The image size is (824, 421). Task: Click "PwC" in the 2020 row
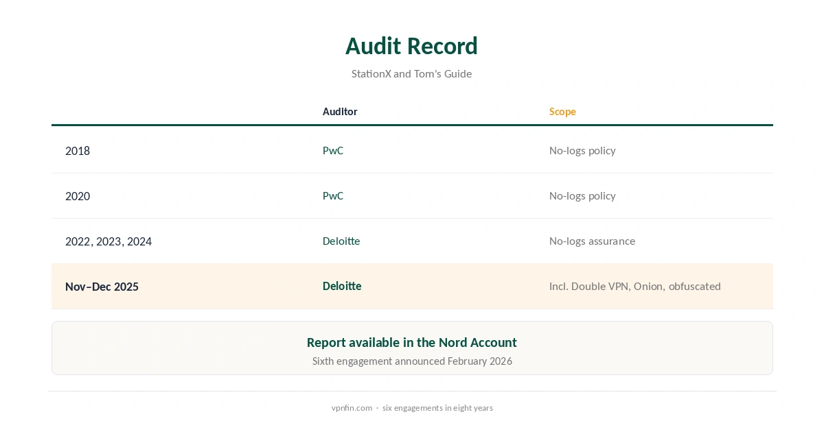333,195
